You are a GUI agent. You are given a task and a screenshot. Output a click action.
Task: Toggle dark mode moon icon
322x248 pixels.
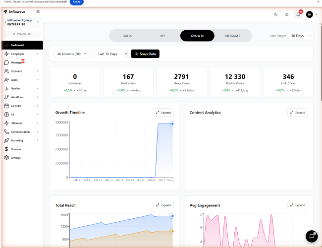point(276,14)
